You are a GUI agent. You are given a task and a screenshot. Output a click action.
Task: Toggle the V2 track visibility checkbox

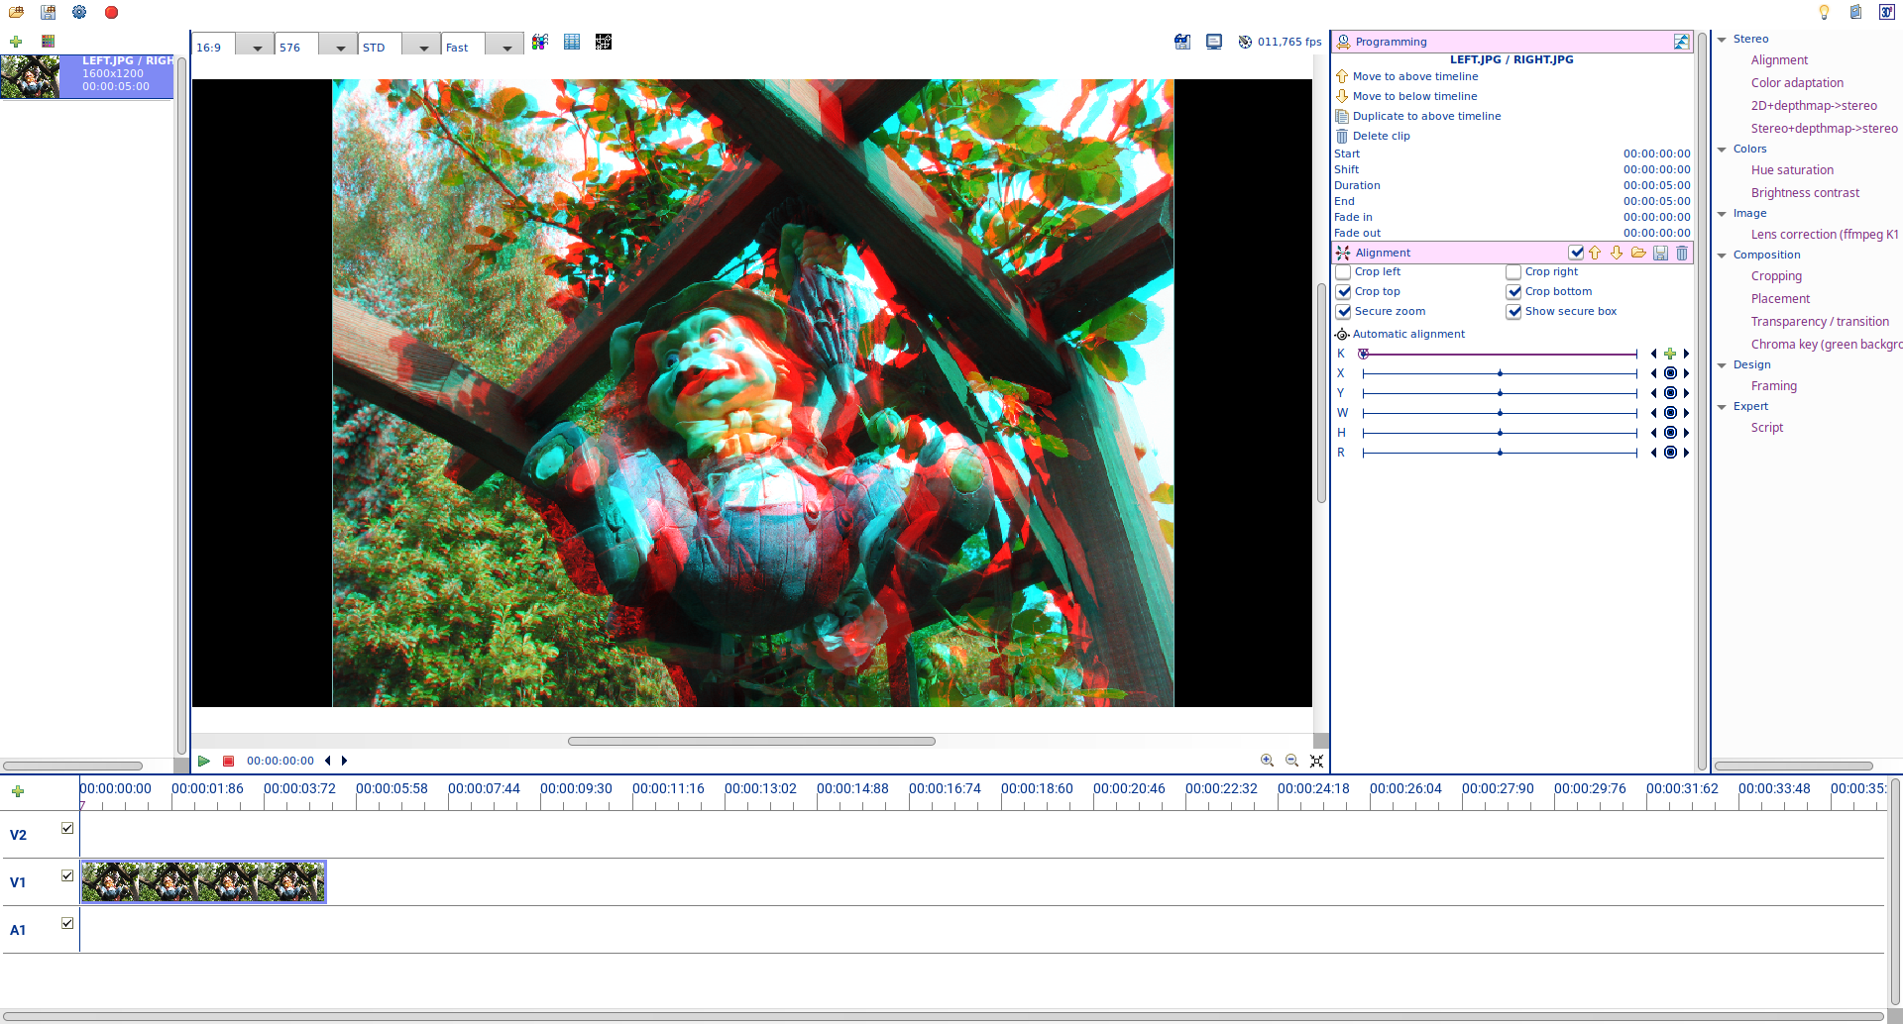click(x=67, y=828)
